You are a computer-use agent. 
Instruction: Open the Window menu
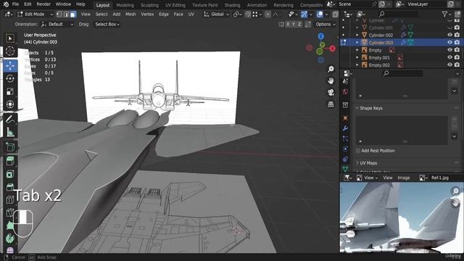[63, 4]
